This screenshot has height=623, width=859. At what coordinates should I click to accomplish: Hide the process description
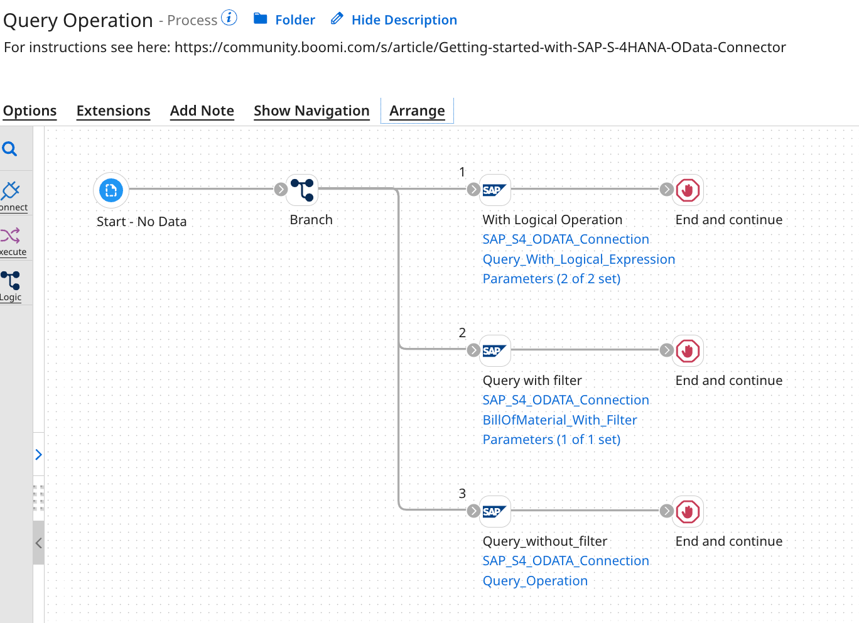[x=403, y=19]
